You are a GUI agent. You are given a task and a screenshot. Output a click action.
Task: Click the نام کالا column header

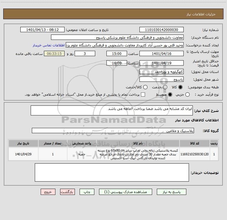(x=138, y=144)
